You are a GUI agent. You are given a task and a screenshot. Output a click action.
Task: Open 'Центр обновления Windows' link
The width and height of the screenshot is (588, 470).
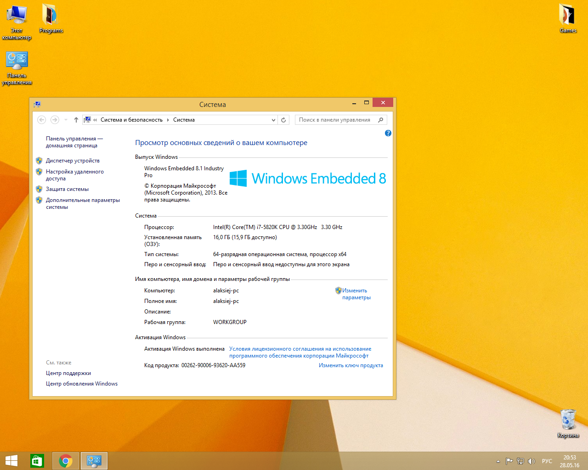tap(82, 384)
